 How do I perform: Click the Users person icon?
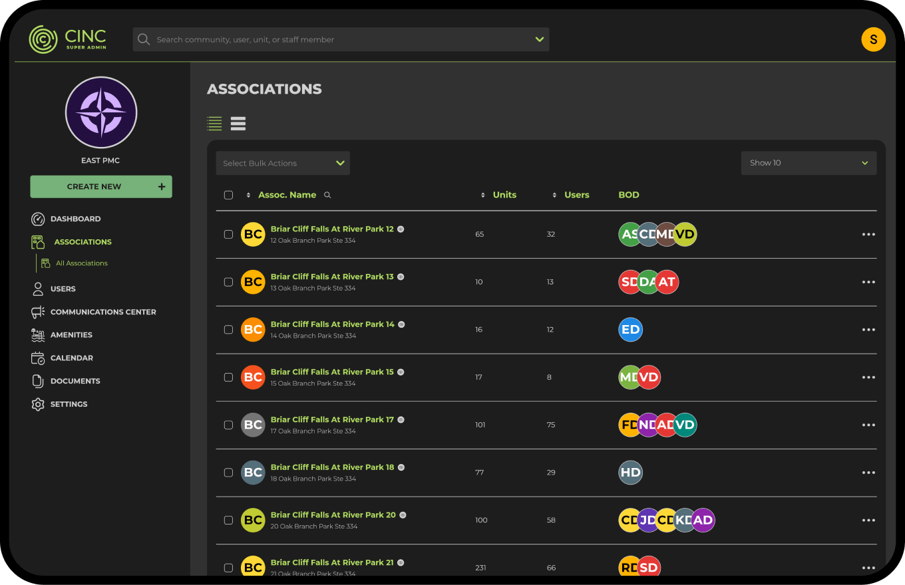click(38, 289)
